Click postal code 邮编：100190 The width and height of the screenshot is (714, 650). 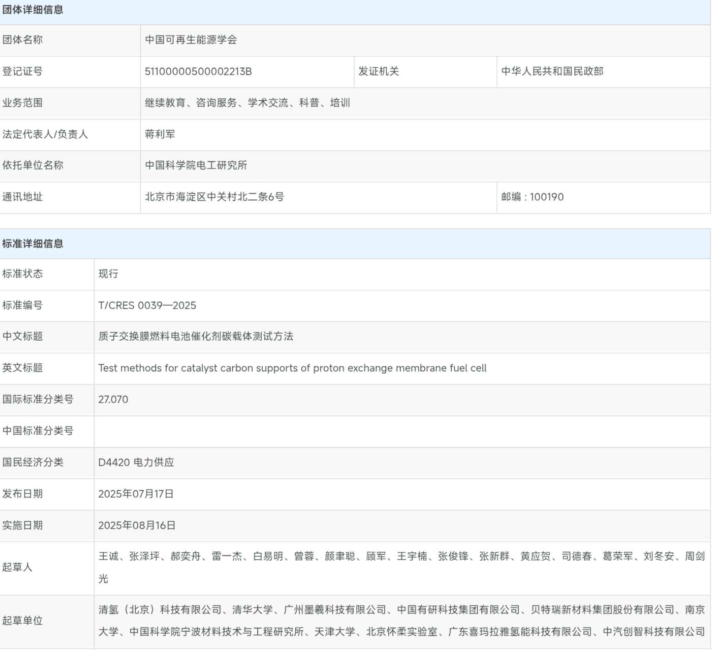tap(533, 197)
